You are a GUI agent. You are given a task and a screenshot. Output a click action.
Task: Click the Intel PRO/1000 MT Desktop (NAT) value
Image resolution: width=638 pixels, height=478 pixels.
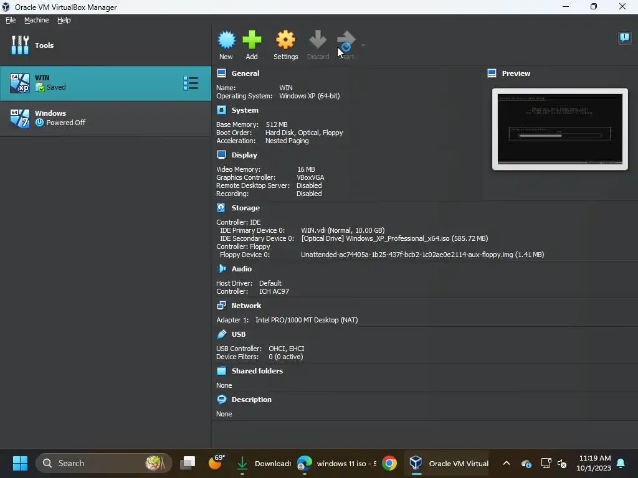(x=307, y=320)
